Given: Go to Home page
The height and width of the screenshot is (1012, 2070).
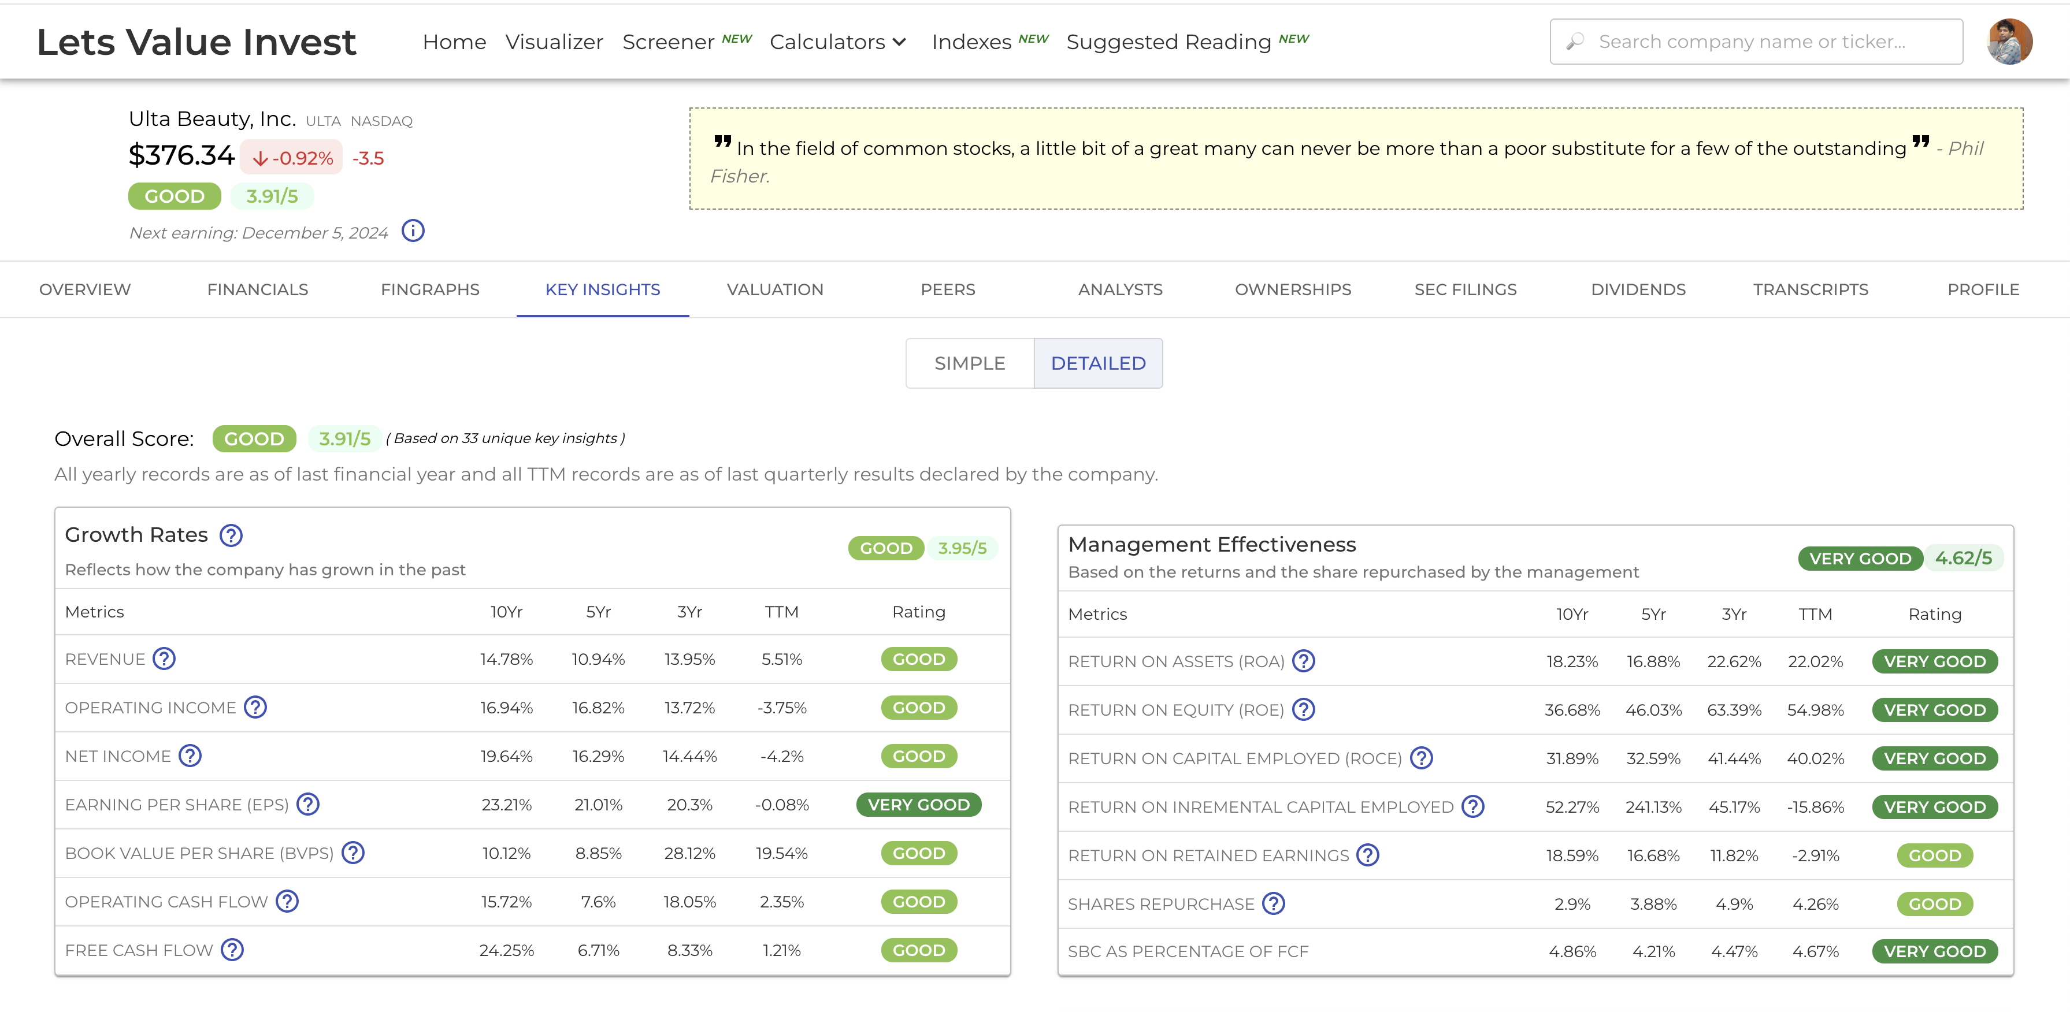Looking at the screenshot, I should (x=455, y=42).
